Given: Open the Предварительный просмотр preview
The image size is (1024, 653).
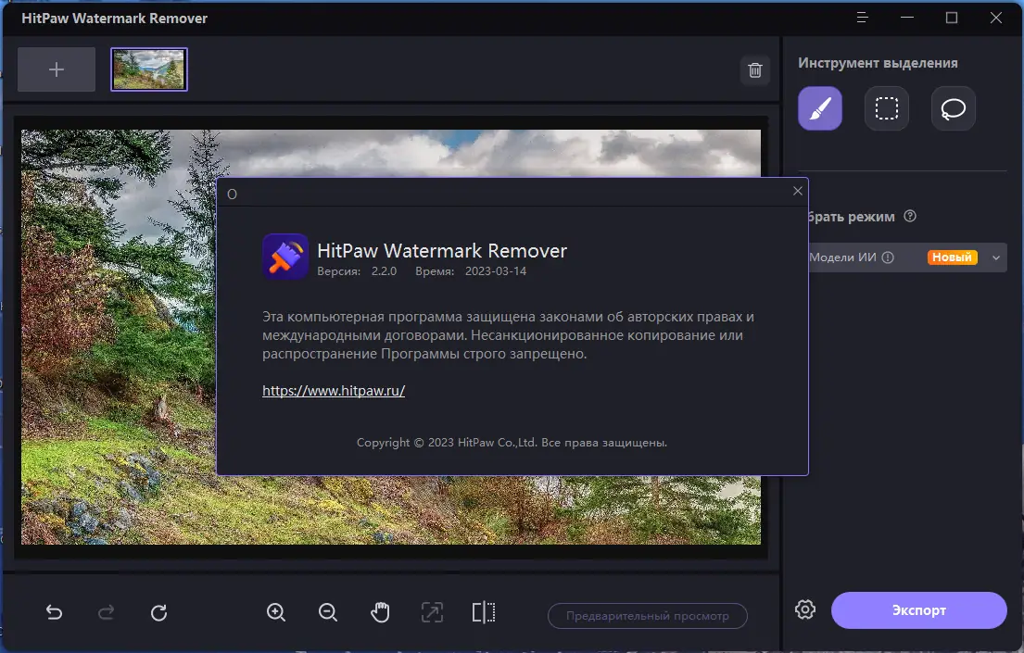Looking at the screenshot, I should [x=647, y=616].
